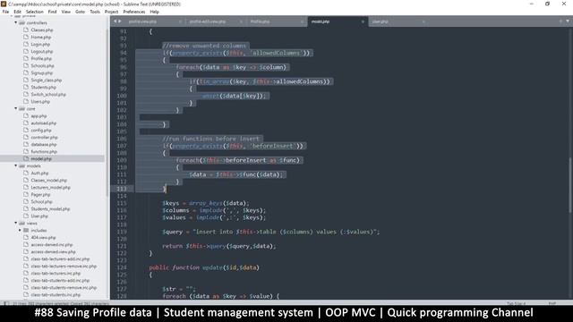Open Students_model.php in the sidebar

[x=50, y=208]
